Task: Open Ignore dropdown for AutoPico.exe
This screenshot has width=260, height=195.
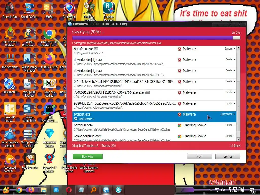Action: pos(230,48)
